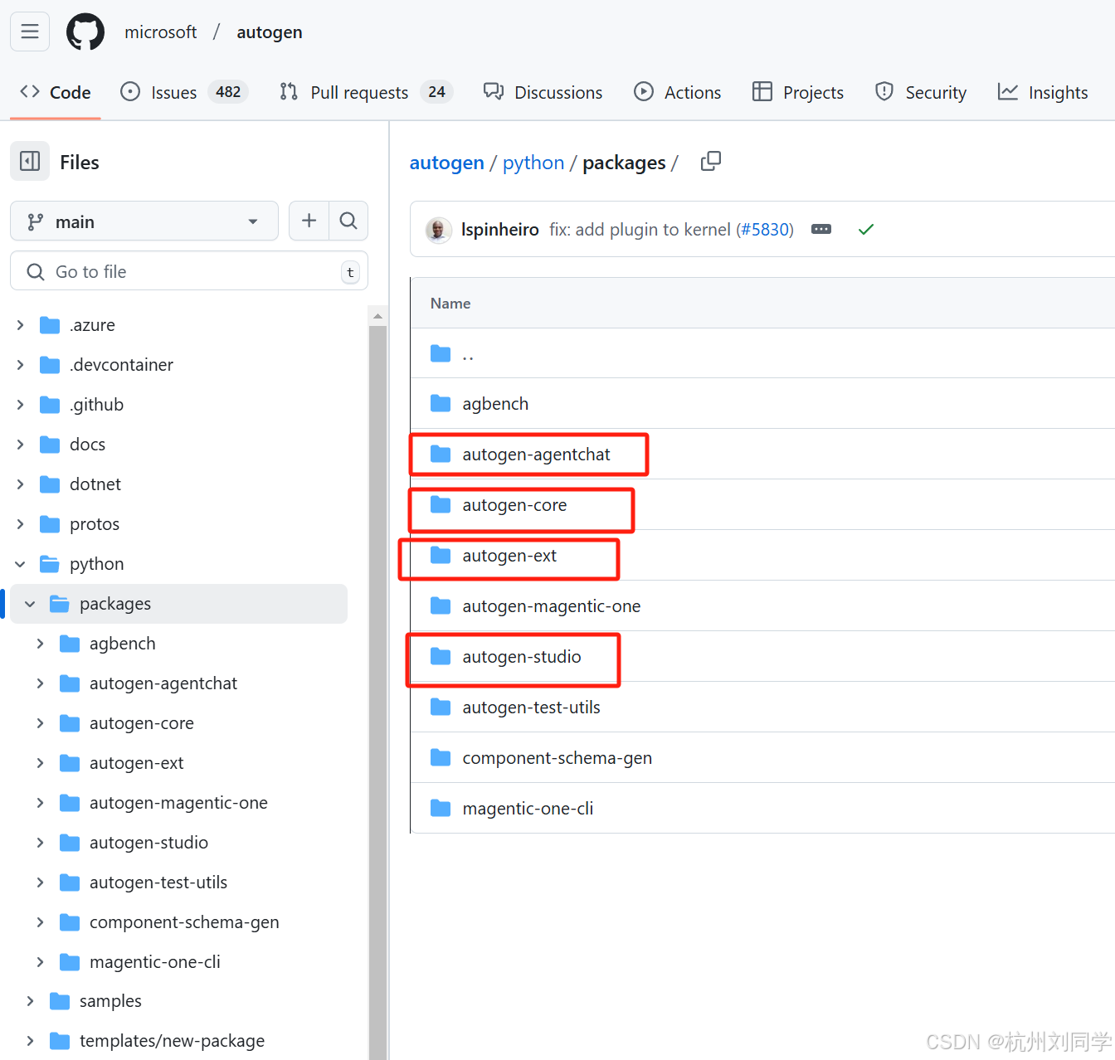This screenshot has height=1060, width=1115.
Task: Expand the protos folder chevron
Action: [x=20, y=524]
